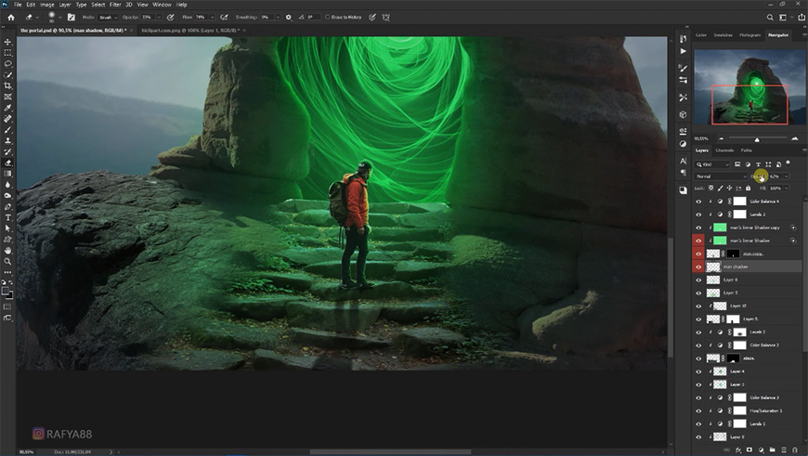Image resolution: width=808 pixels, height=456 pixels.
Task: Open the Kind filter dropdown
Action: coord(712,164)
